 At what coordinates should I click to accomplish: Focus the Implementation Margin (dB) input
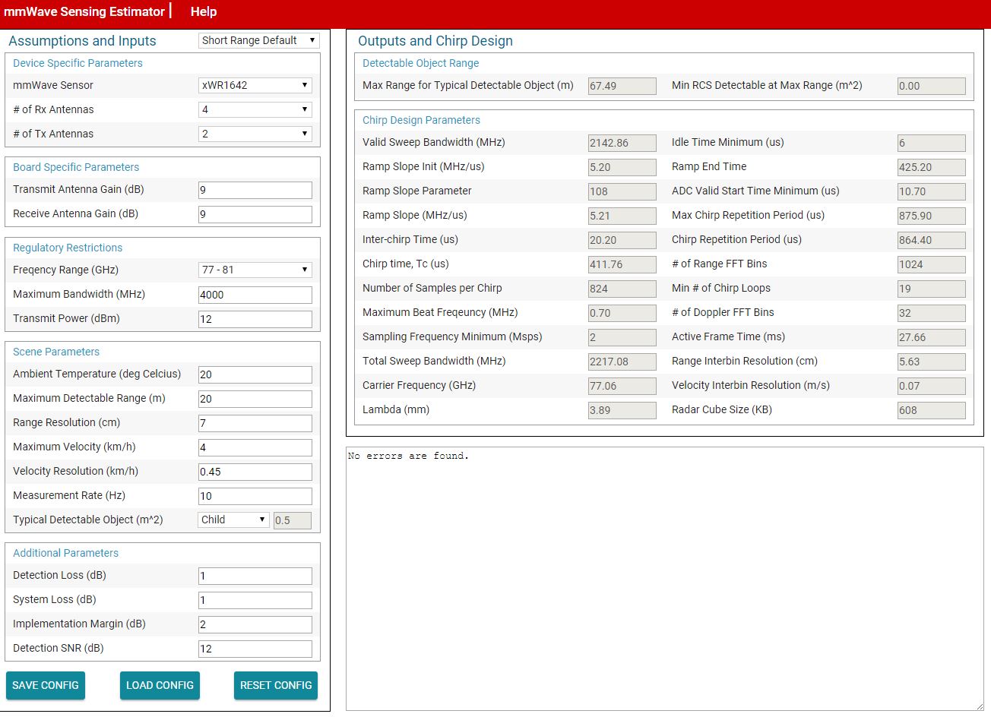255,624
